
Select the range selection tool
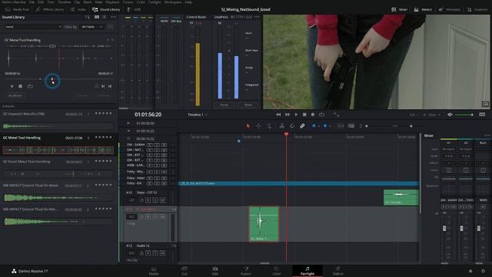[x=258, y=126]
